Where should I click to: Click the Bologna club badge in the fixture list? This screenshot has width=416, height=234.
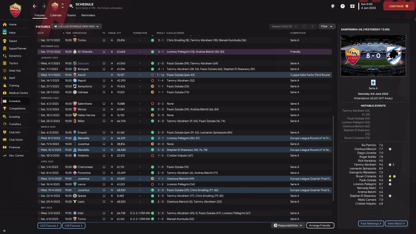tap(75, 69)
